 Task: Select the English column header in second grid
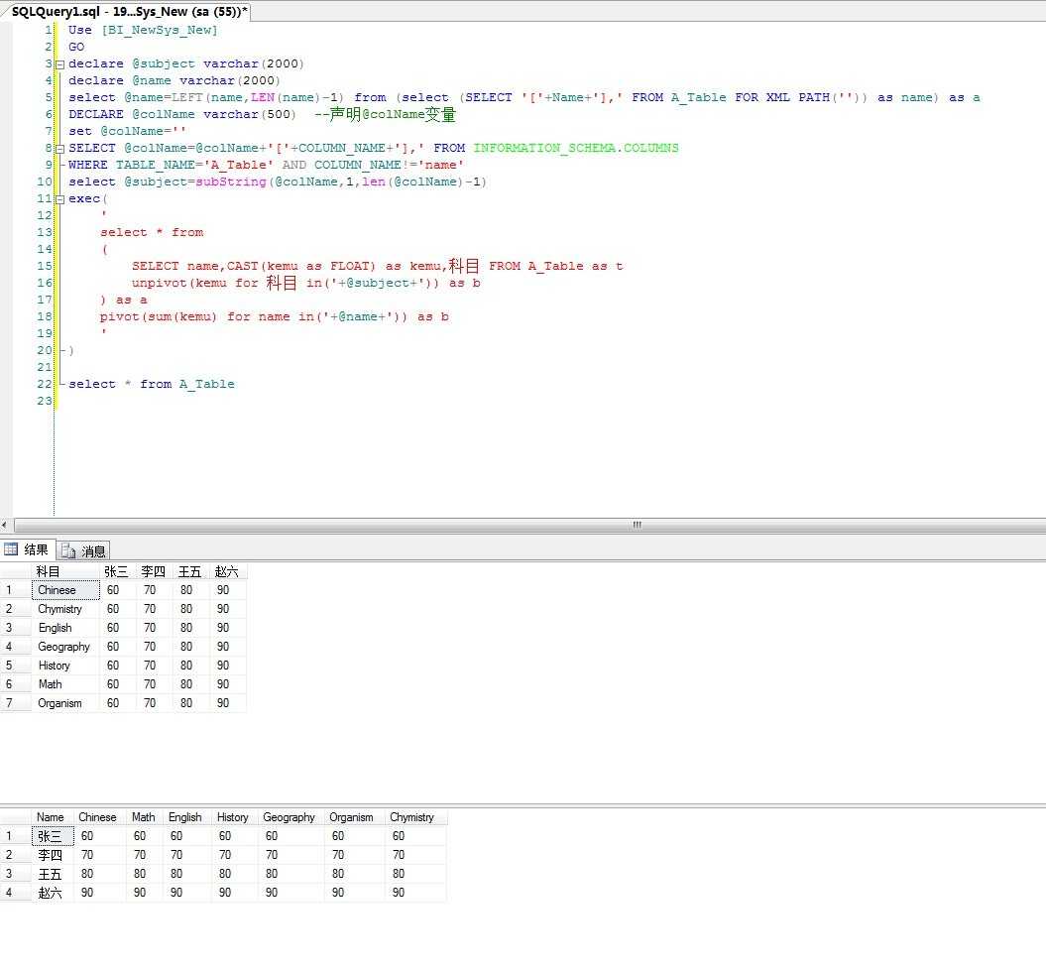coord(187,817)
